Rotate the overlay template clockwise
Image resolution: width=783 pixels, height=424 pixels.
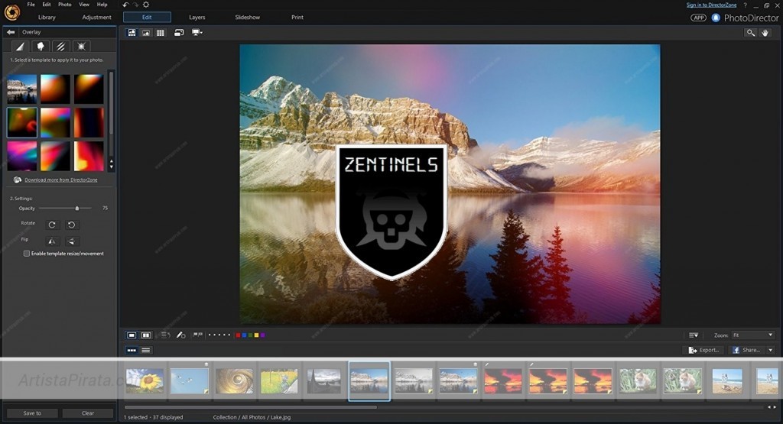52,225
